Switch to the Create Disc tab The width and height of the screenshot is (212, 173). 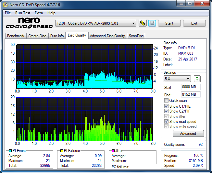pyautogui.click(x=37, y=36)
